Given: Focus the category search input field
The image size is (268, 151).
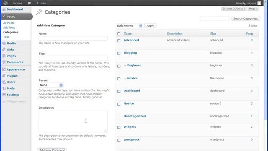Looking at the screenshot, I should point(215,18).
